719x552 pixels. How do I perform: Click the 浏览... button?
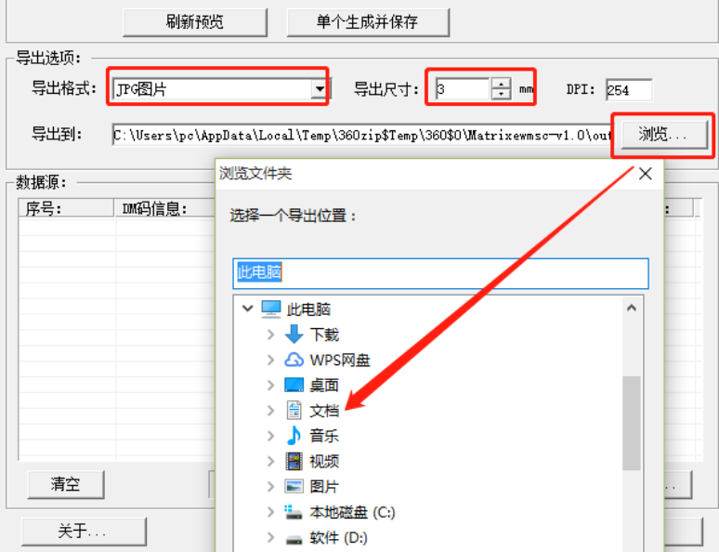pyautogui.click(x=663, y=135)
